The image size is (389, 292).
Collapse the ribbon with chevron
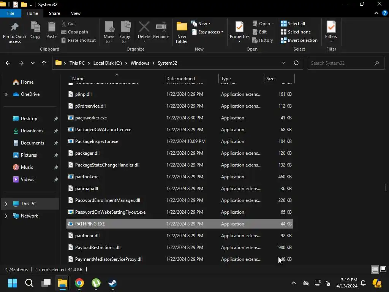coord(376,13)
